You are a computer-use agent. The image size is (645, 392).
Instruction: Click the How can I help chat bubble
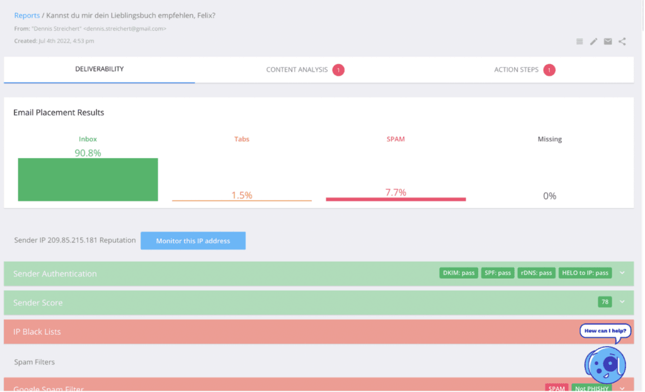pos(604,330)
